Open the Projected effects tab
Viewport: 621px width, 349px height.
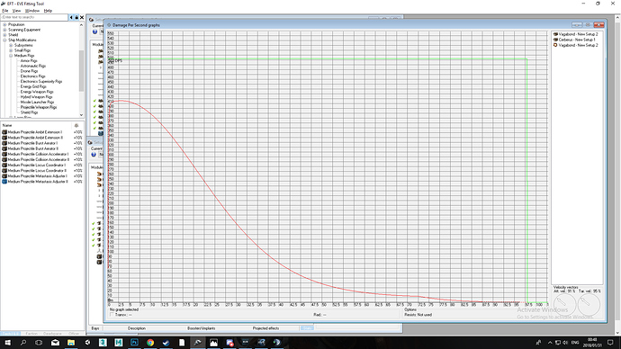[265, 328]
